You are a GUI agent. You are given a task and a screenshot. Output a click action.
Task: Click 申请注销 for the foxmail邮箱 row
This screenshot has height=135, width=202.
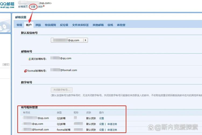[112, 130]
